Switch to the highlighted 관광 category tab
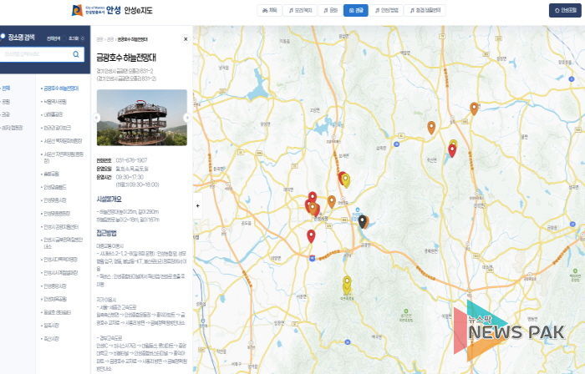585x374 pixels. pos(355,11)
